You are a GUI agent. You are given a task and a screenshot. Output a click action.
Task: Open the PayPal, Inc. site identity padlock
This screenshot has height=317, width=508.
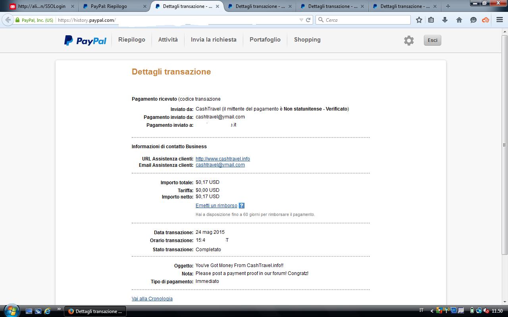pyautogui.click(x=17, y=20)
